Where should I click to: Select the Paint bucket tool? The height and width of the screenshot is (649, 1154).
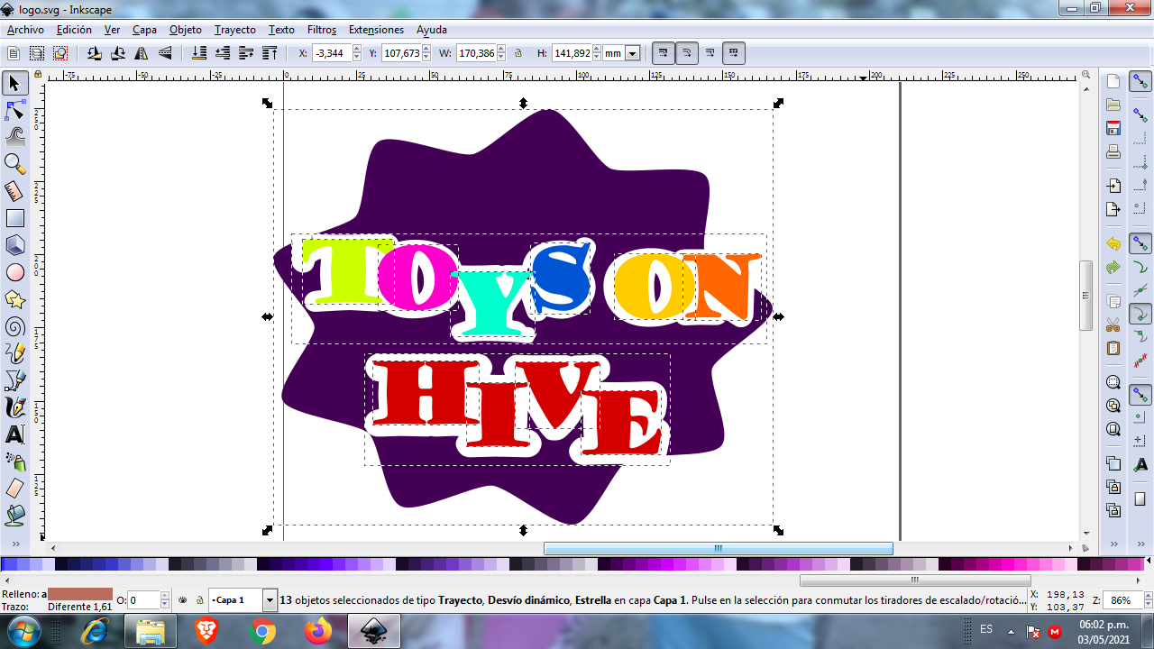tap(14, 516)
